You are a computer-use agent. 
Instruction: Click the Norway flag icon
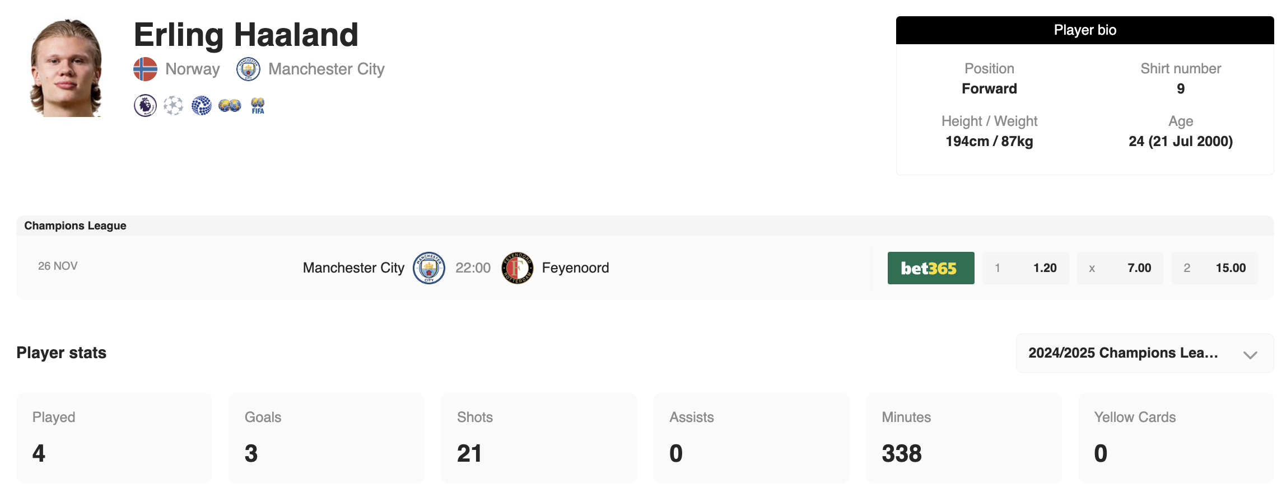coord(145,69)
